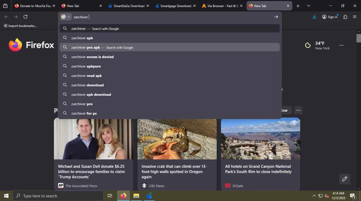Pick the 'zarchiver apk download' suggestion

coord(170,94)
